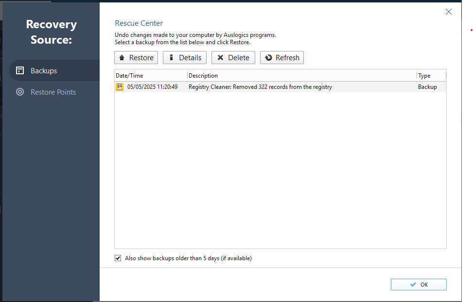The height and width of the screenshot is (302, 473).
Task: Open the Restore Points section
Action: click(x=53, y=92)
